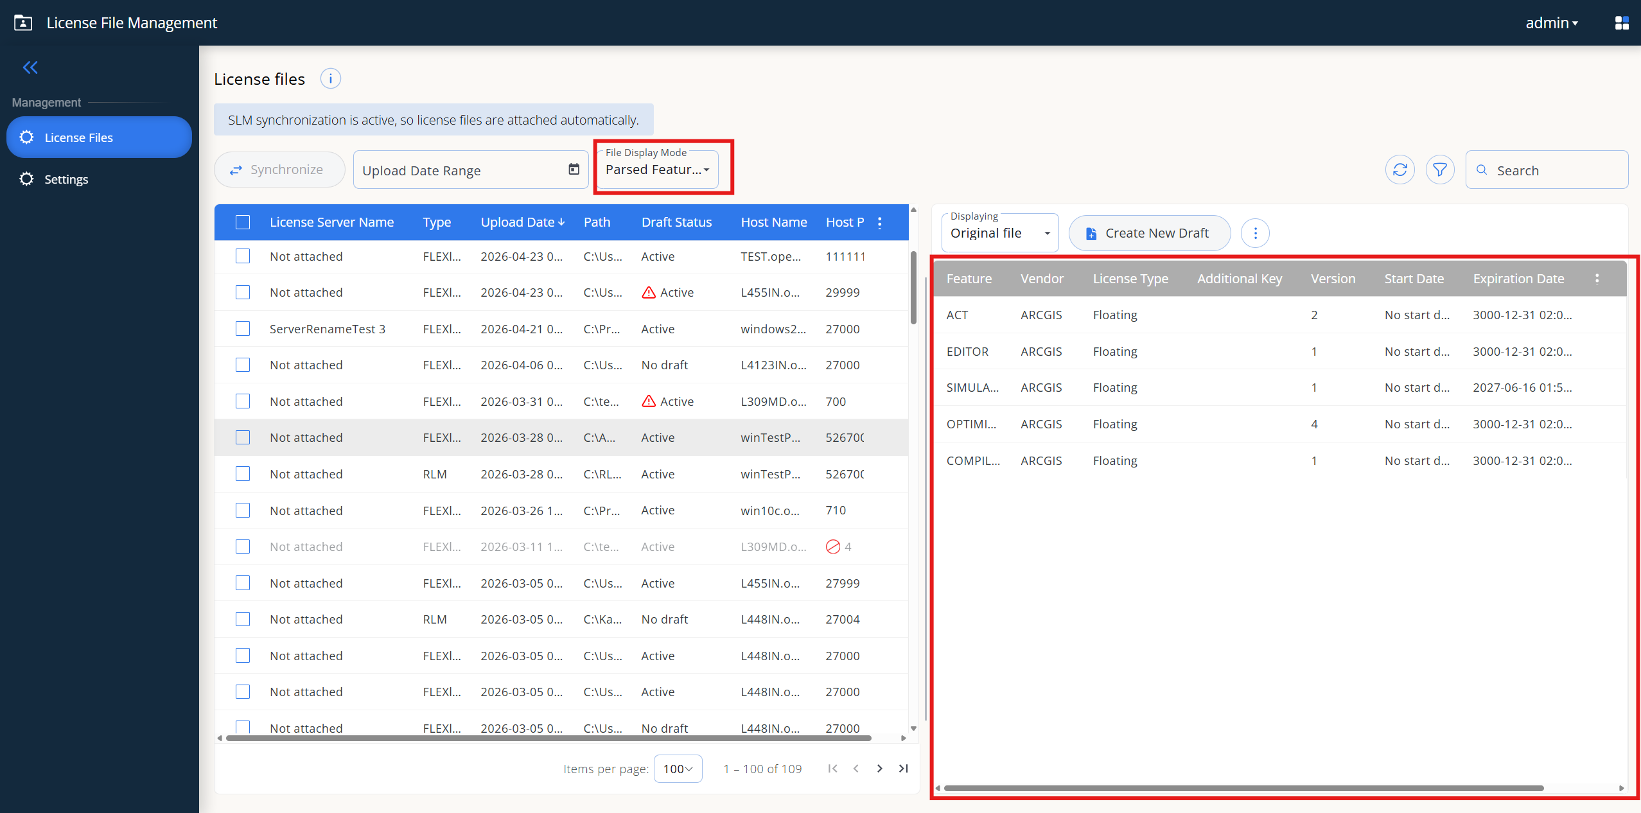The height and width of the screenshot is (813, 1641).
Task: Click Create New Draft button
Action: pos(1149,233)
